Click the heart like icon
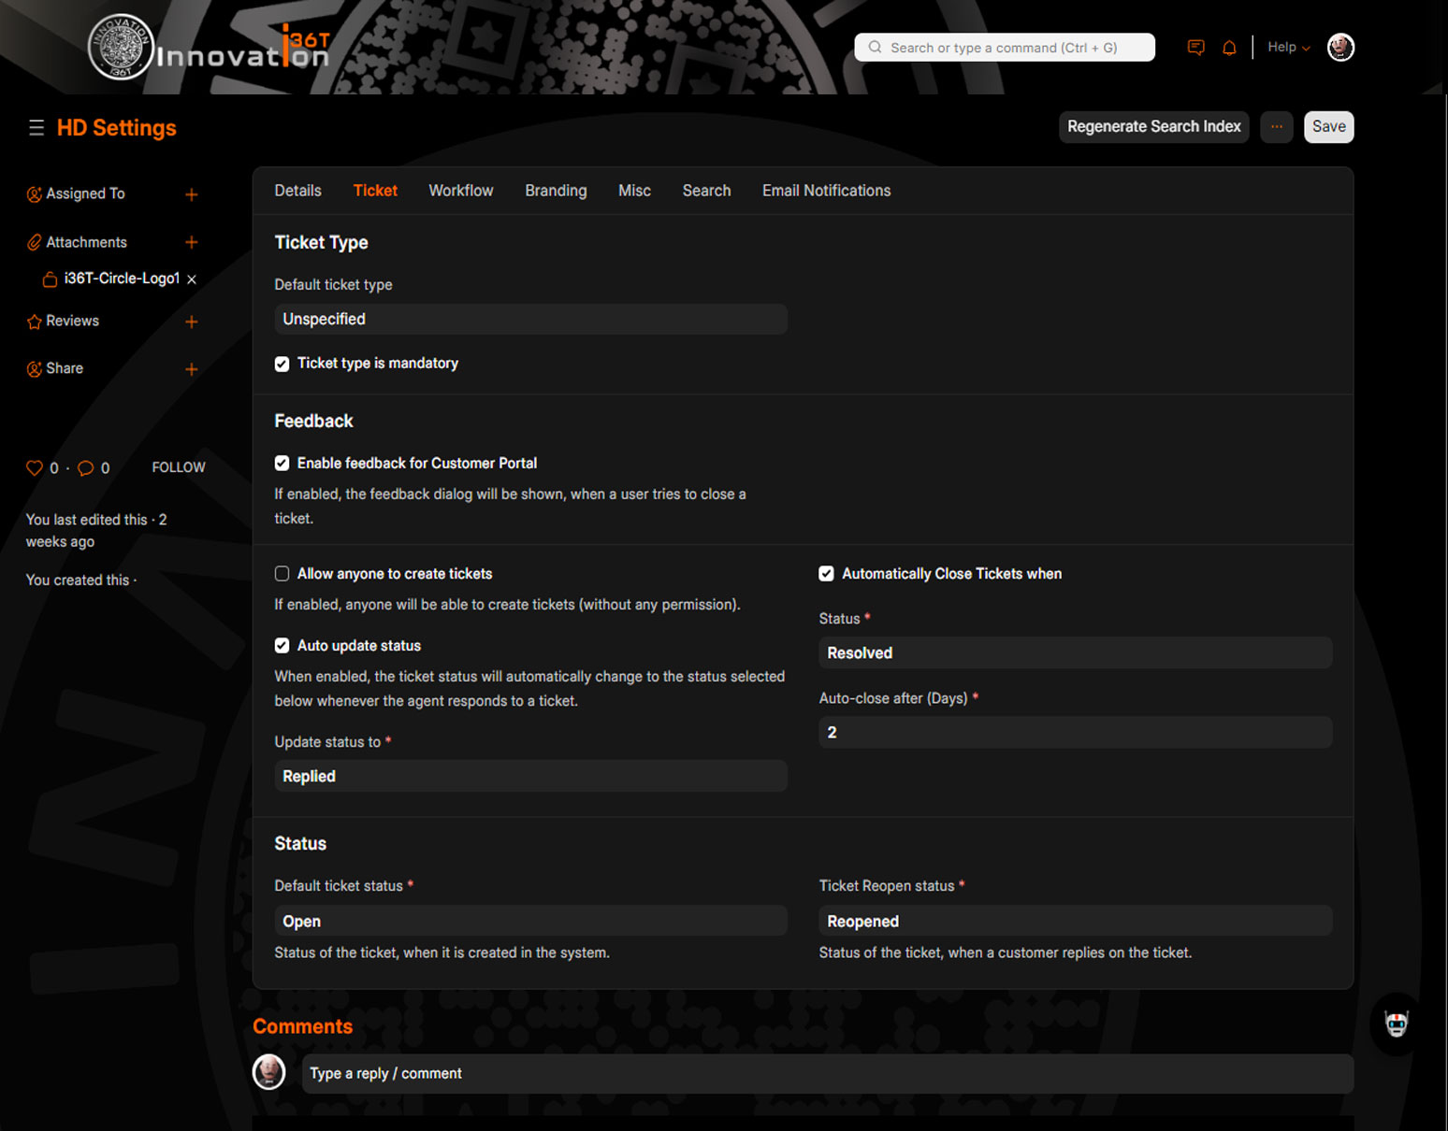Screen dimensions: 1448x1131 (x=35, y=468)
